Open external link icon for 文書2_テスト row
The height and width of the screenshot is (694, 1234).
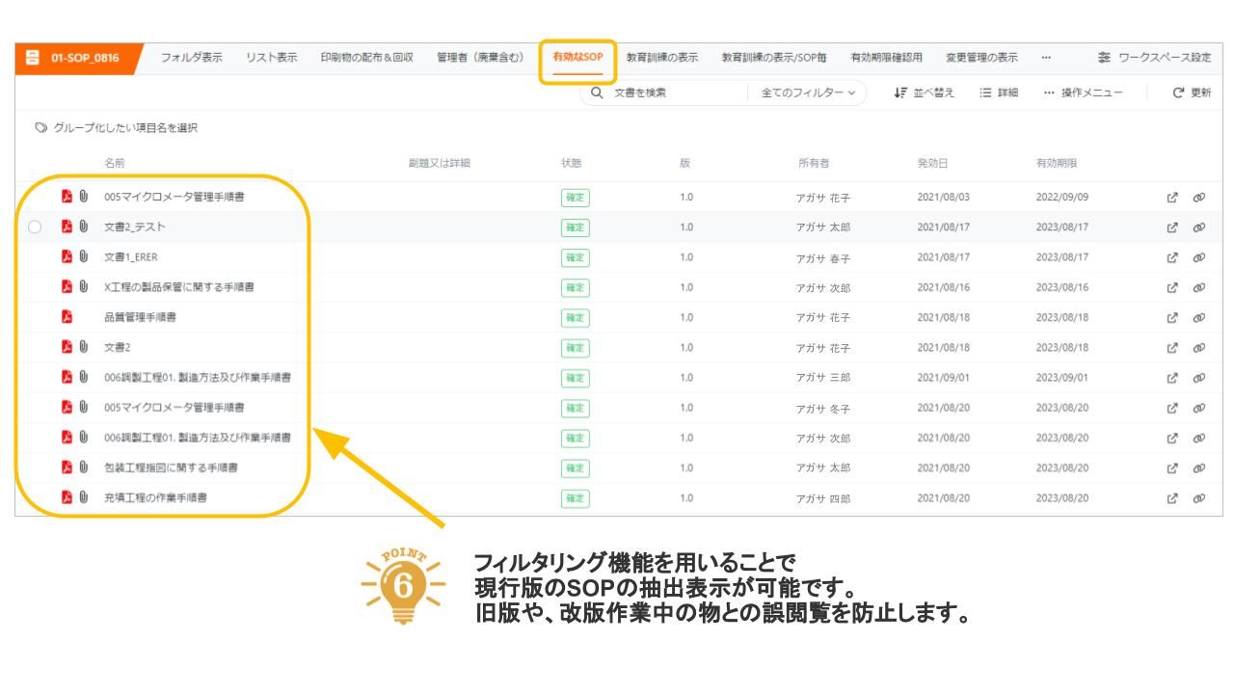click(1172, 227)
